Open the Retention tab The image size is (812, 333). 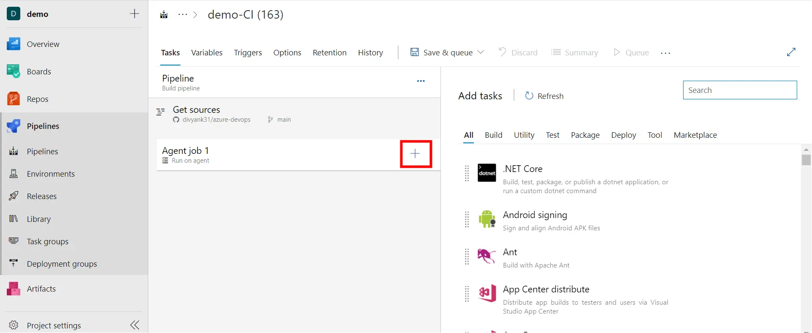coord(330,52)
